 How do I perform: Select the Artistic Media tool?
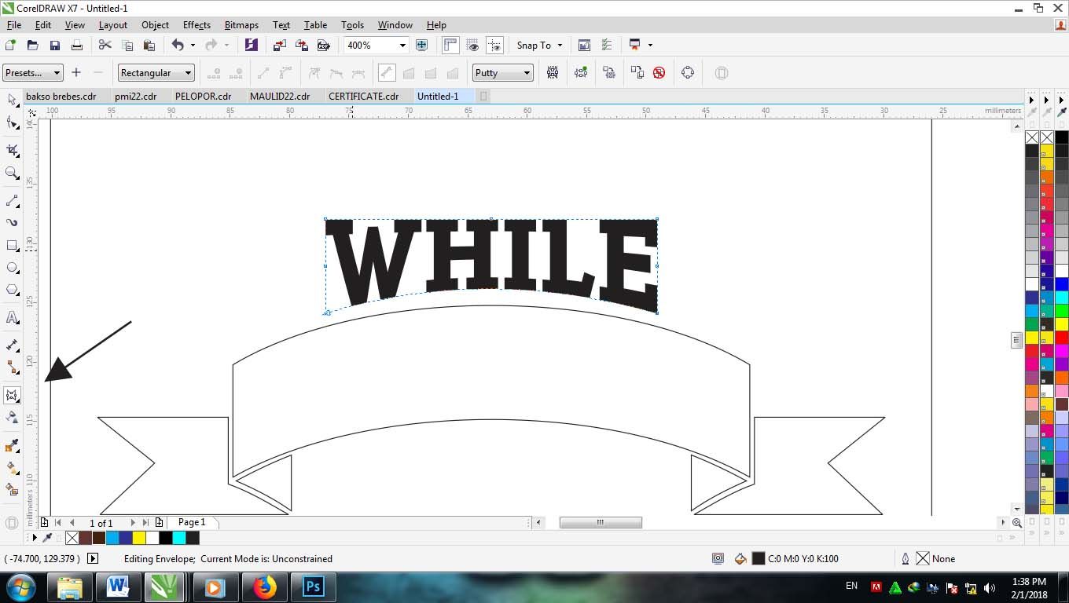point(12,222)
